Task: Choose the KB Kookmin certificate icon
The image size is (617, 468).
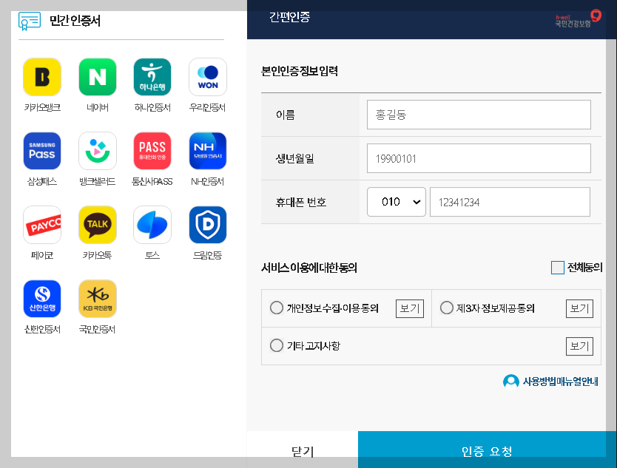Action: click(x=97, y=299)
